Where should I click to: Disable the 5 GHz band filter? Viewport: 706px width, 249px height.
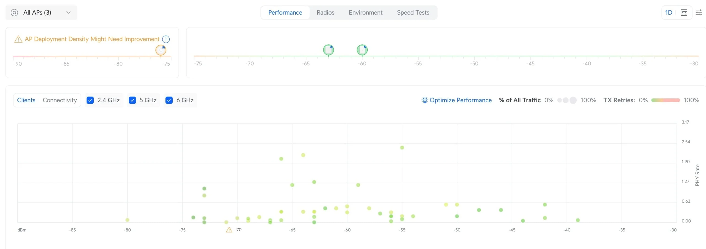(x=133, y=100)
